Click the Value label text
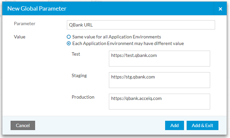 (x=20, y=37)
